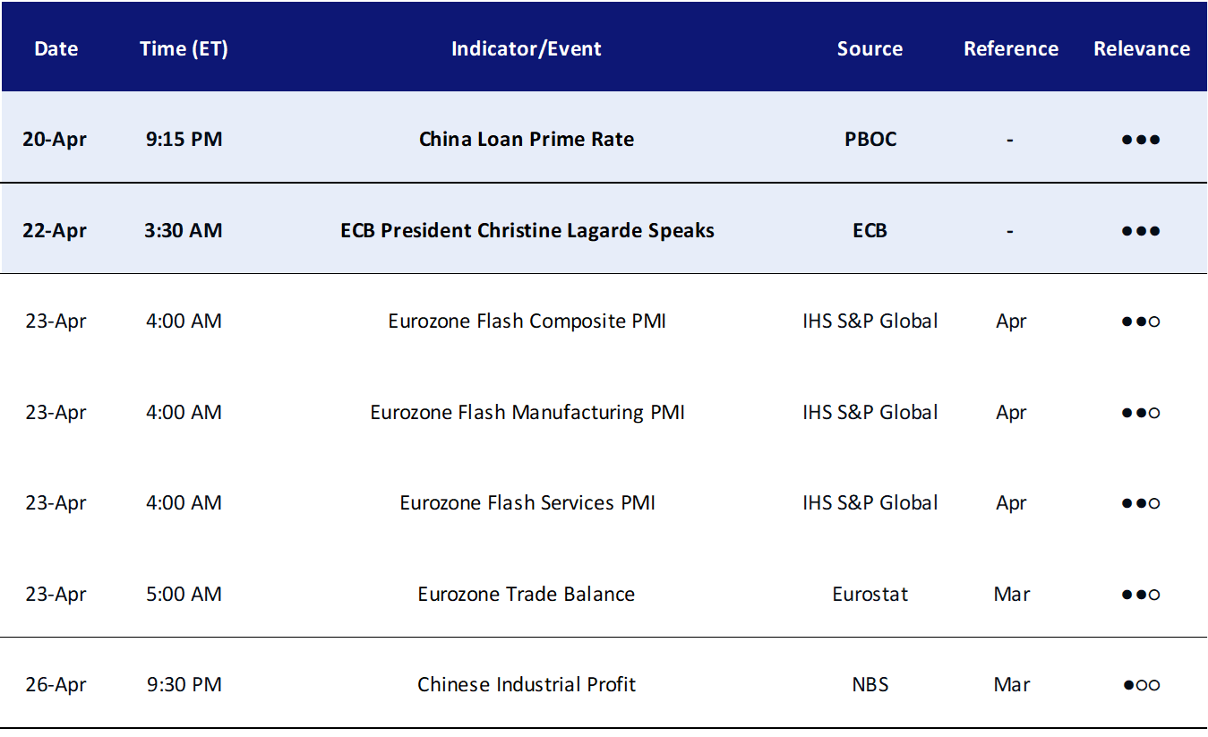Select the PBOC source cell

pos(870,139)
